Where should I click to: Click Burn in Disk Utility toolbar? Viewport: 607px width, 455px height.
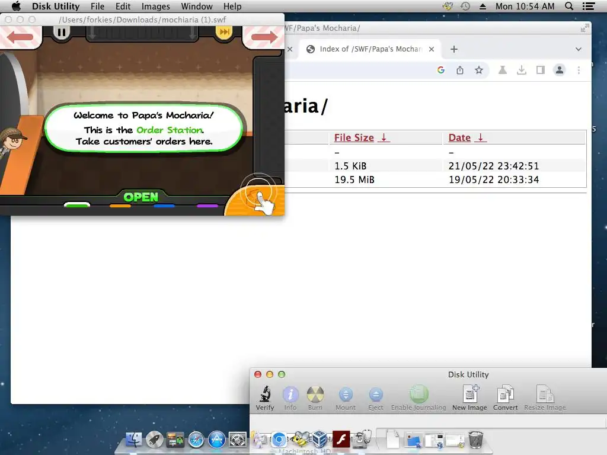[315, 398]
